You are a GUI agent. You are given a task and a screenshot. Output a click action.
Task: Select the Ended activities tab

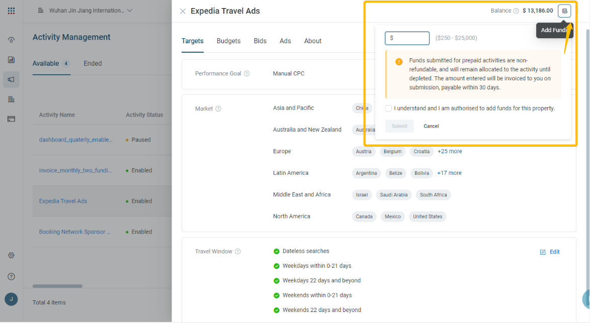(93, 63)
